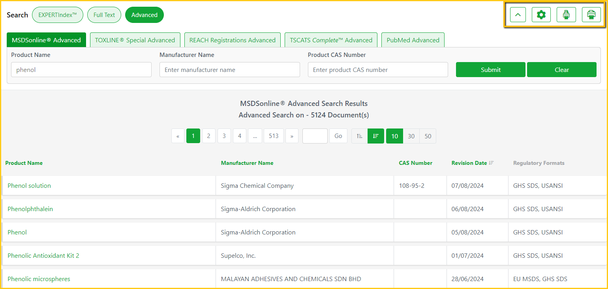Open the Phenolphthalein product link
608x289 pixels.
(30, 209)
